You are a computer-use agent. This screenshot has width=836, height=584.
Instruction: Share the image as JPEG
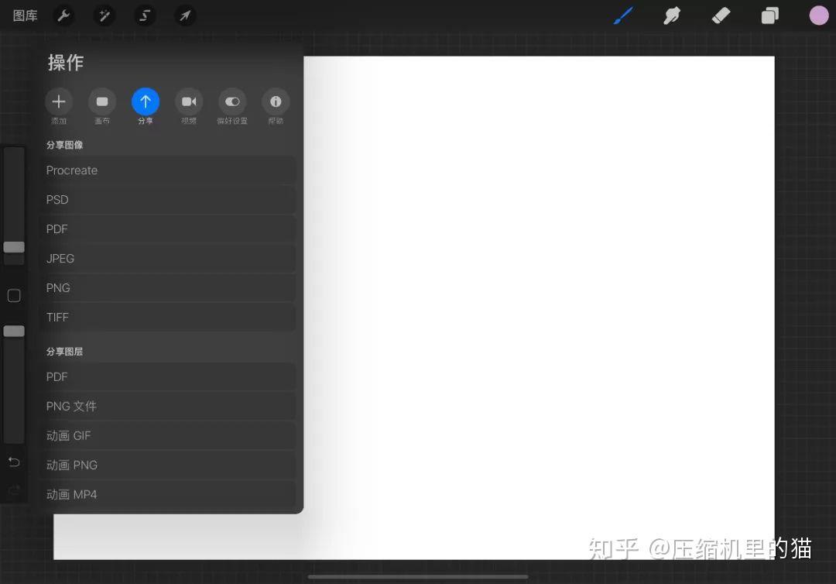tap(169, 258)
